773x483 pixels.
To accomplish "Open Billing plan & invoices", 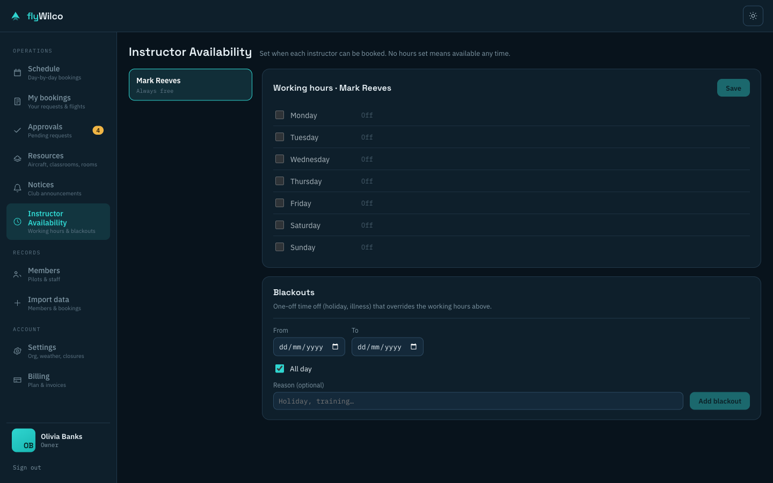I will pyautogui.click(x=58, y=380).
